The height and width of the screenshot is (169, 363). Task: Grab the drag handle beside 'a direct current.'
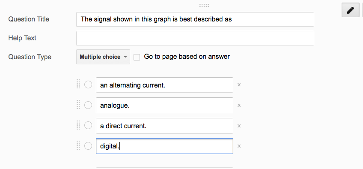pos(78,125)
